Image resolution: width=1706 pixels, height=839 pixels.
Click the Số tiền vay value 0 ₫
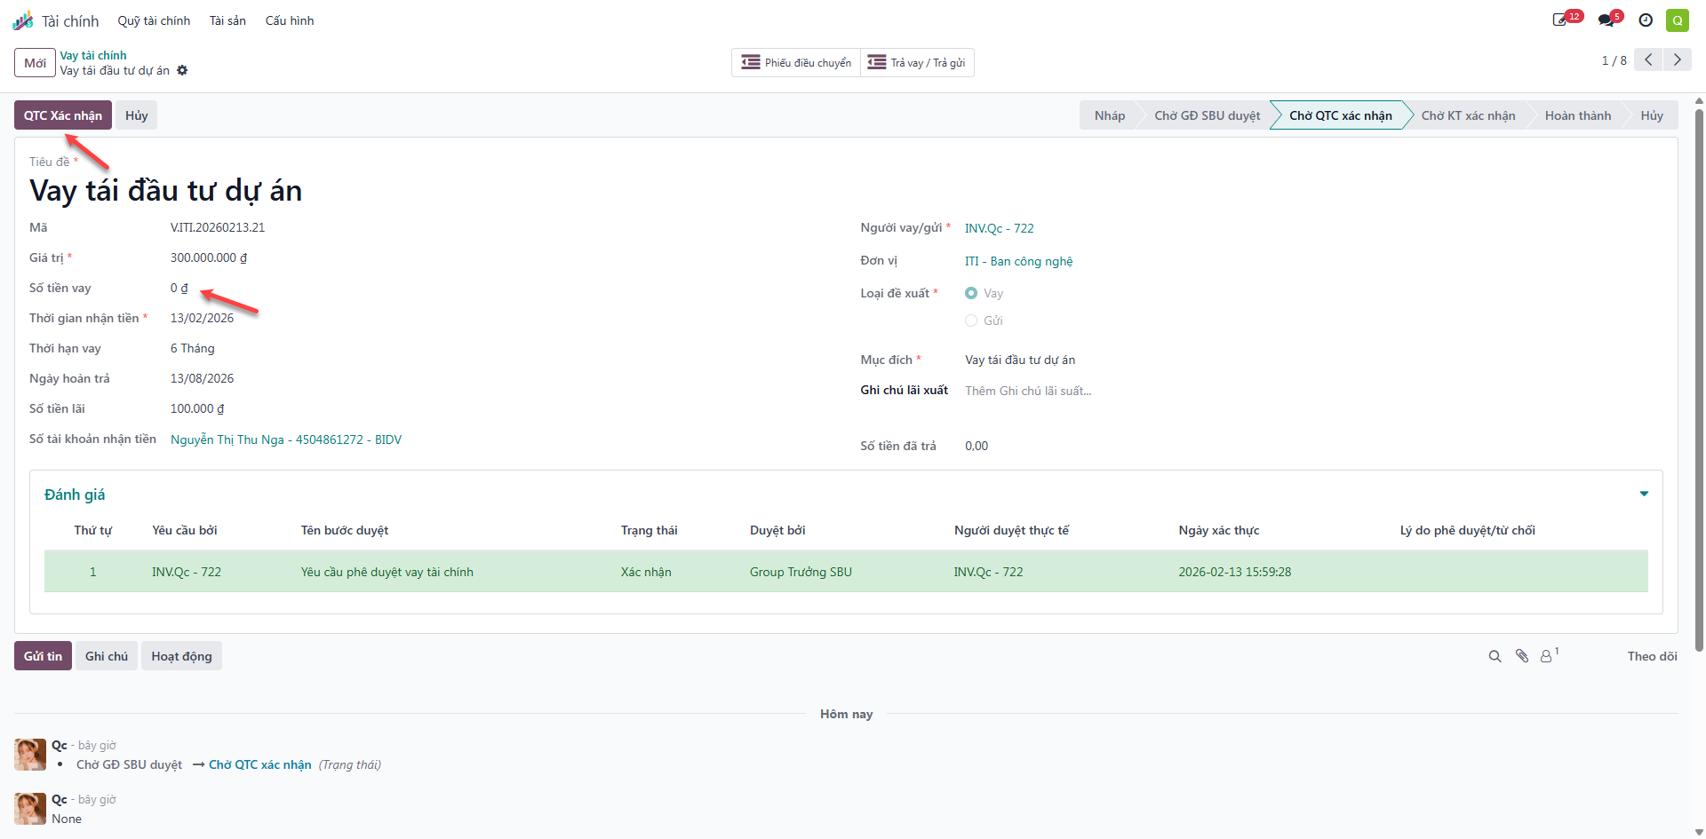click(x=179, y=288)
